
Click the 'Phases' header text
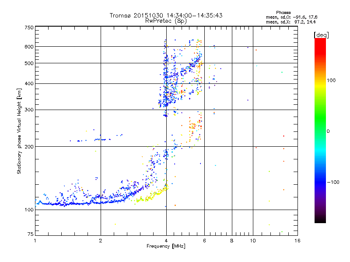click(x=283, y=13)
